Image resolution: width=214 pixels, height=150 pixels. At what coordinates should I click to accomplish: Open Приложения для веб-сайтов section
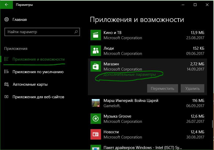pos(38,97)
